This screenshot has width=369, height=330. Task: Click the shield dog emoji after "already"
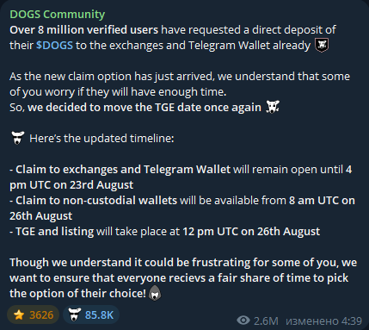pyautogui.click(x=322, y=46)
